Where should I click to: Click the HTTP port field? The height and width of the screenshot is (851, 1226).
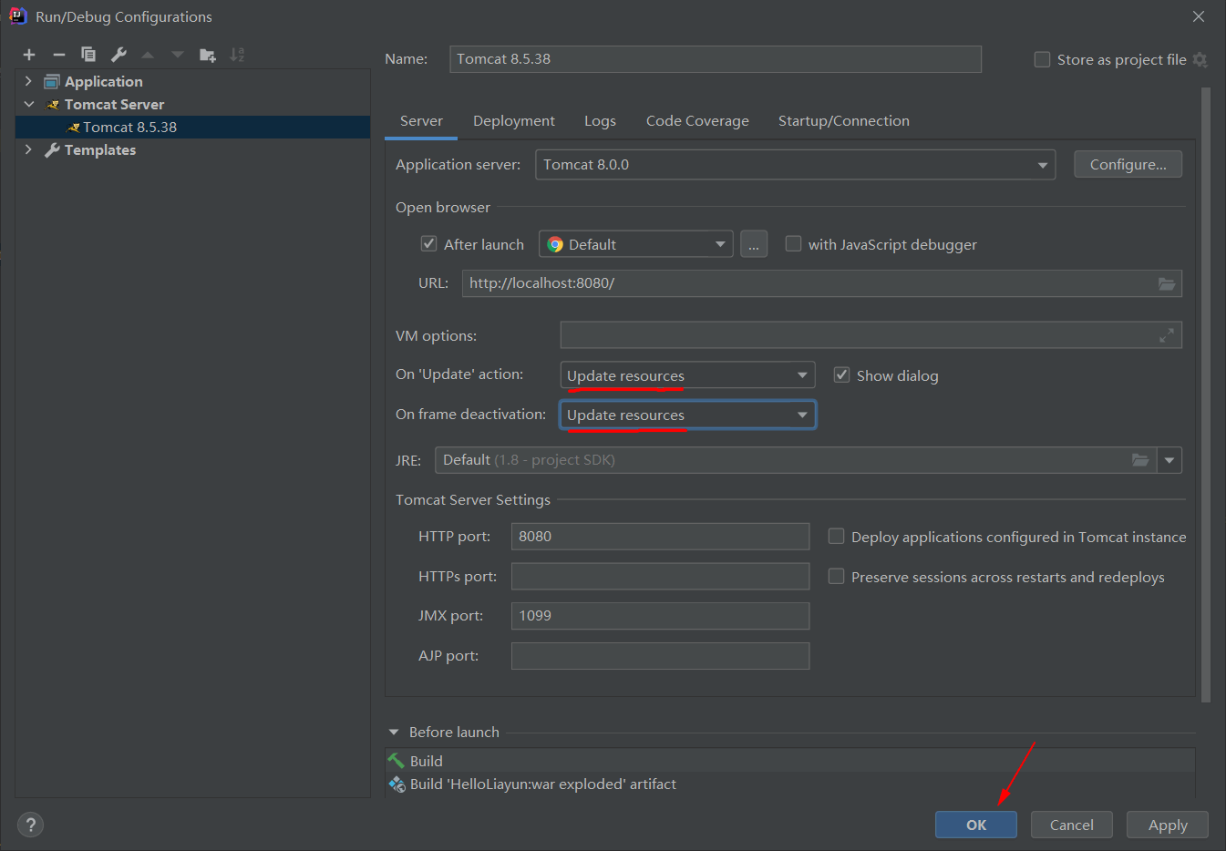click(x=660, y=537)
